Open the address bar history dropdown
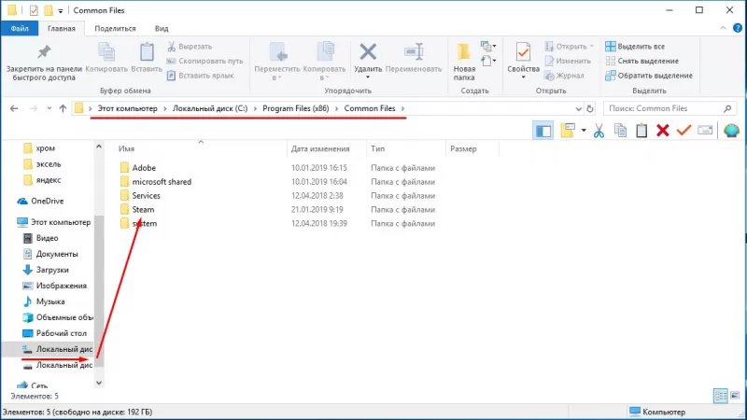The image size is (747, 420). coord(578,109)
